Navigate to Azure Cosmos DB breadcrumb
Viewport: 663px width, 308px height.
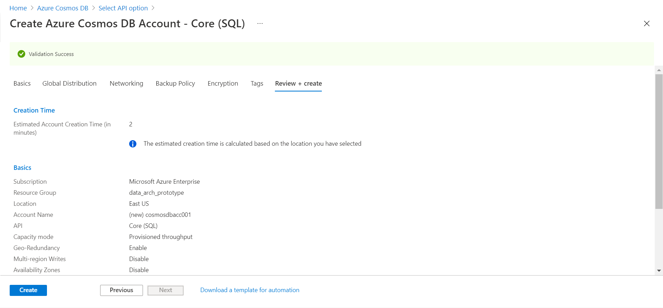pos(63,8)
